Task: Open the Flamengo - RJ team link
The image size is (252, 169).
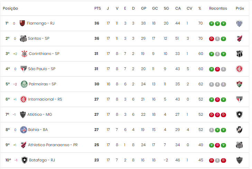Action: tap(40, 23)
